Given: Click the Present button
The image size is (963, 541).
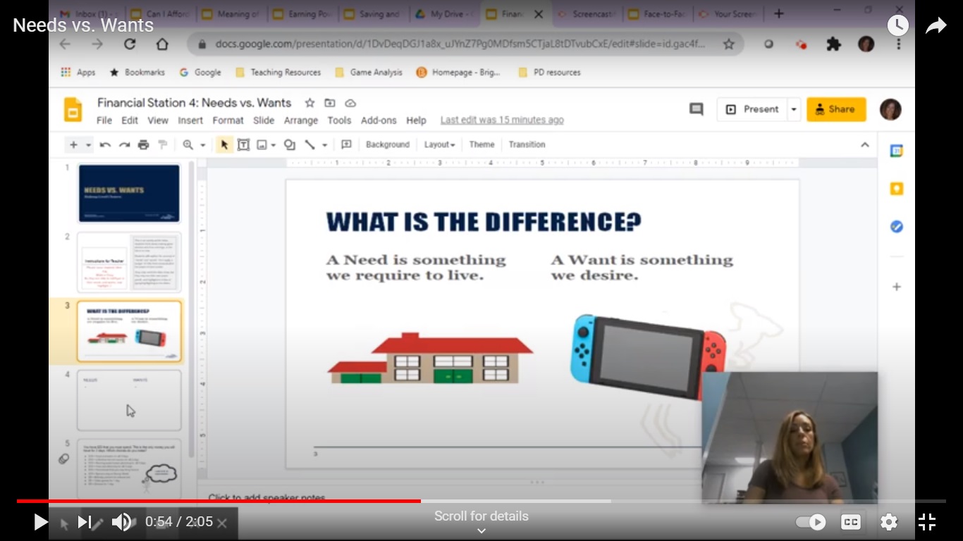Looking at the screenshot, I should 752,109.
